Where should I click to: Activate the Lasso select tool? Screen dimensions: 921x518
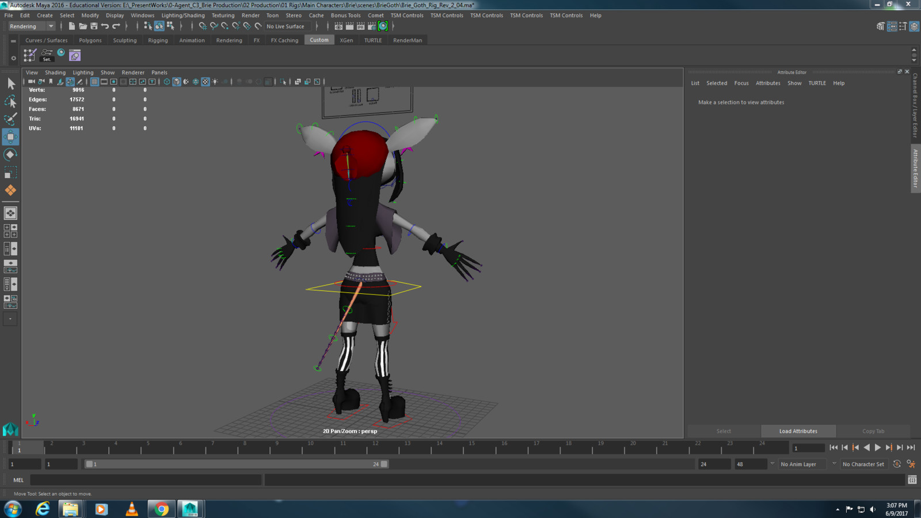(x=10, y=101)
